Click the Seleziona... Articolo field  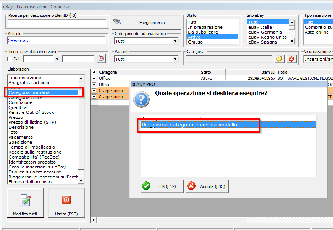56,40
